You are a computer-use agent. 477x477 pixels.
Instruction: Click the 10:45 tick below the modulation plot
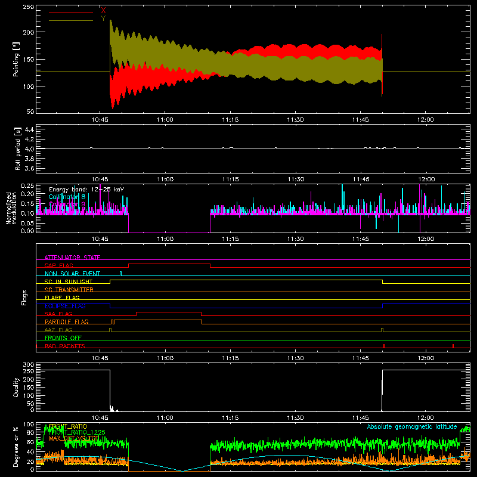100,239
